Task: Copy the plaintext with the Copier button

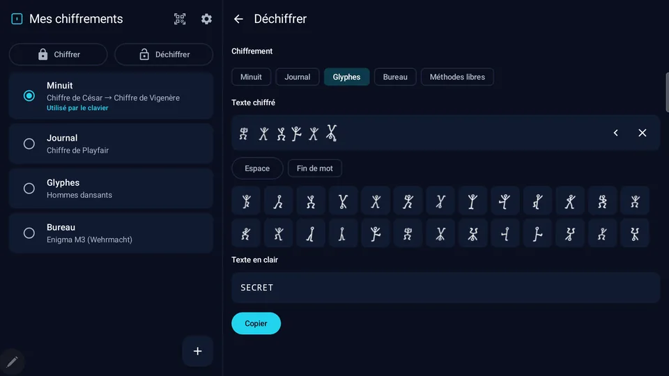Action: coord(256,324)
